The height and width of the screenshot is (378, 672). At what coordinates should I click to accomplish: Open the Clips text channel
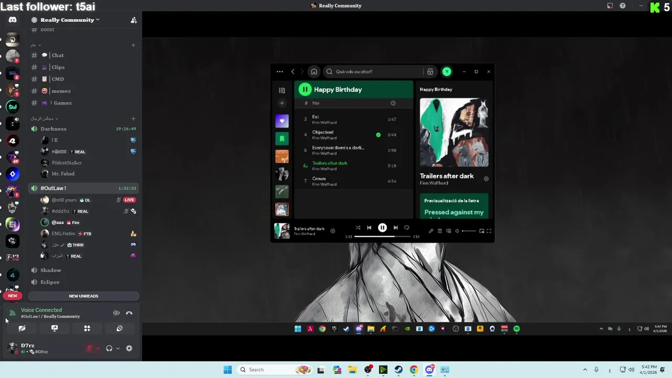pos(84,67)
